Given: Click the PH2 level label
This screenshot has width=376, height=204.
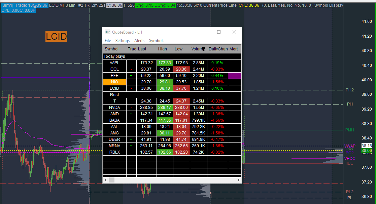Looking at the screenshot, I should tap(350, 90).
